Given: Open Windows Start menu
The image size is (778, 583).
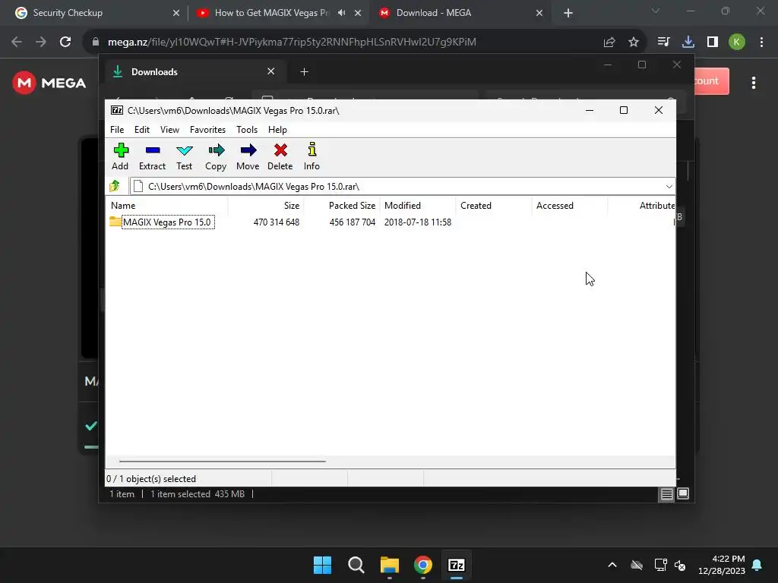Looking at the screenshot, I should pyautogui.click(x=322, y=565).
